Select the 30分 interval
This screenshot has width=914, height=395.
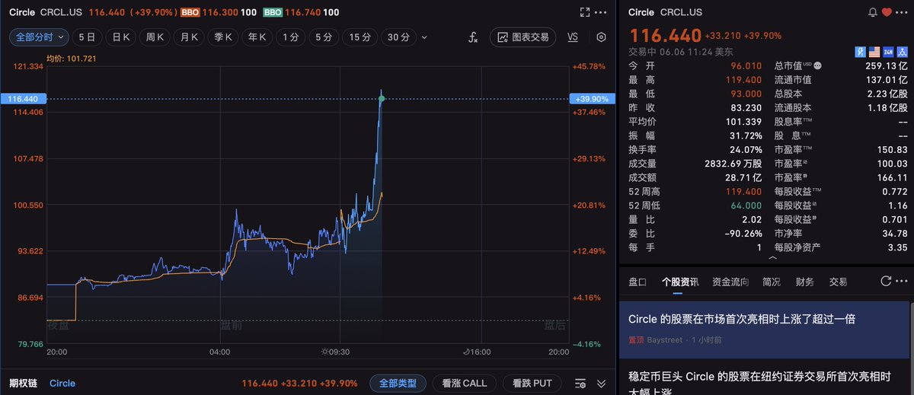(x=398, y=37)
